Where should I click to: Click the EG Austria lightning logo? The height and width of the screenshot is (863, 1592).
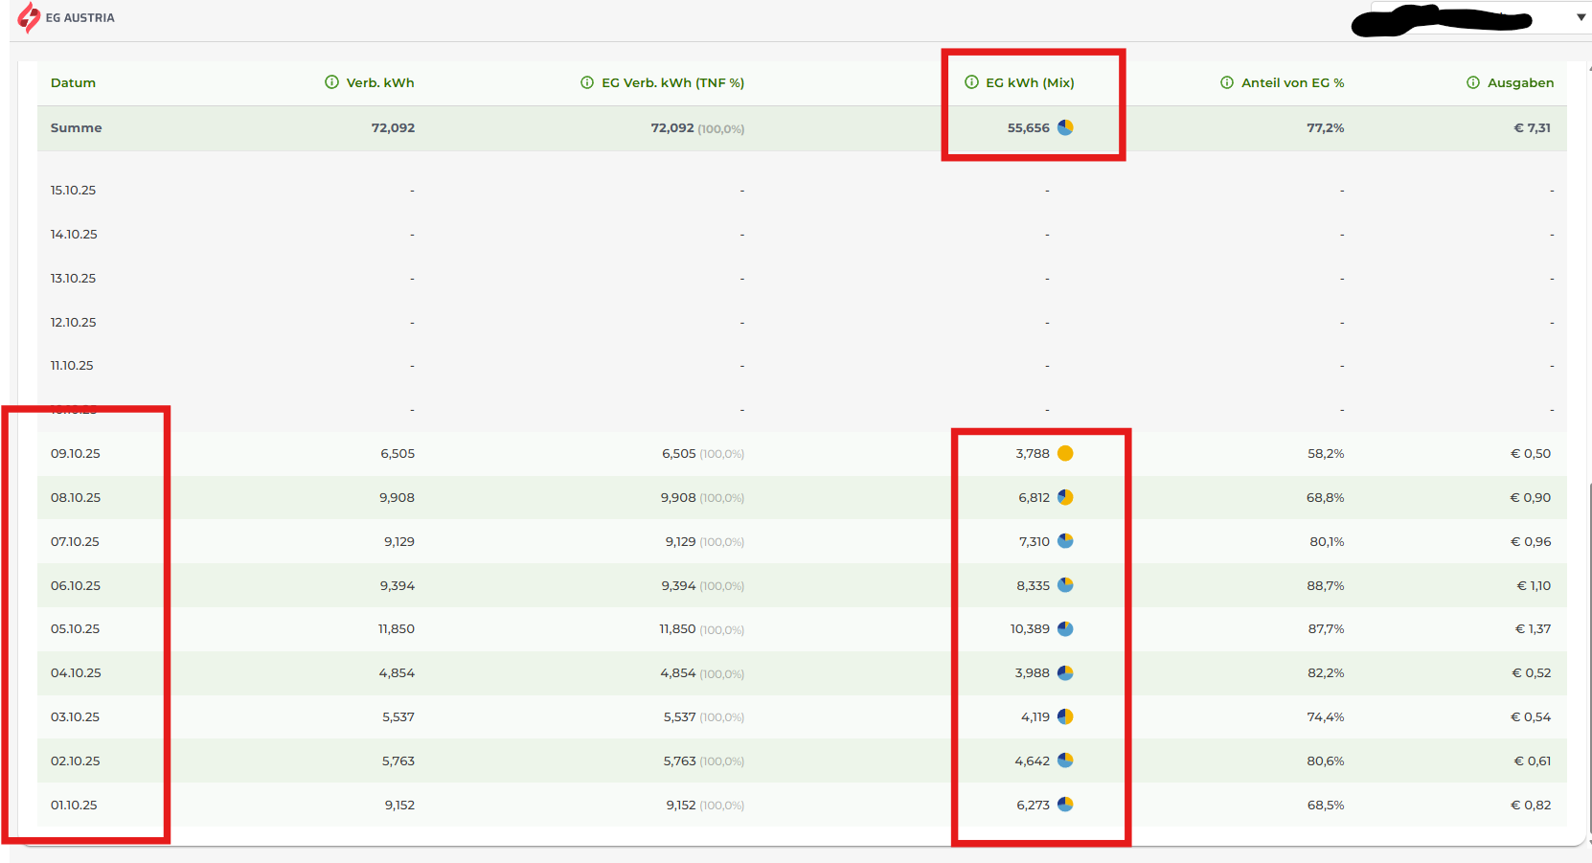(29, 17)
